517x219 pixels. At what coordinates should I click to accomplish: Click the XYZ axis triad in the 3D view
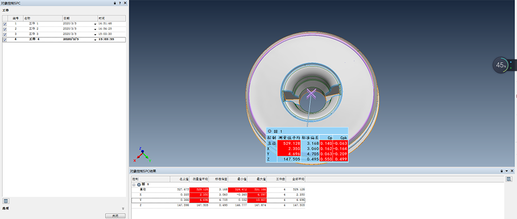(x=142, y=154)
